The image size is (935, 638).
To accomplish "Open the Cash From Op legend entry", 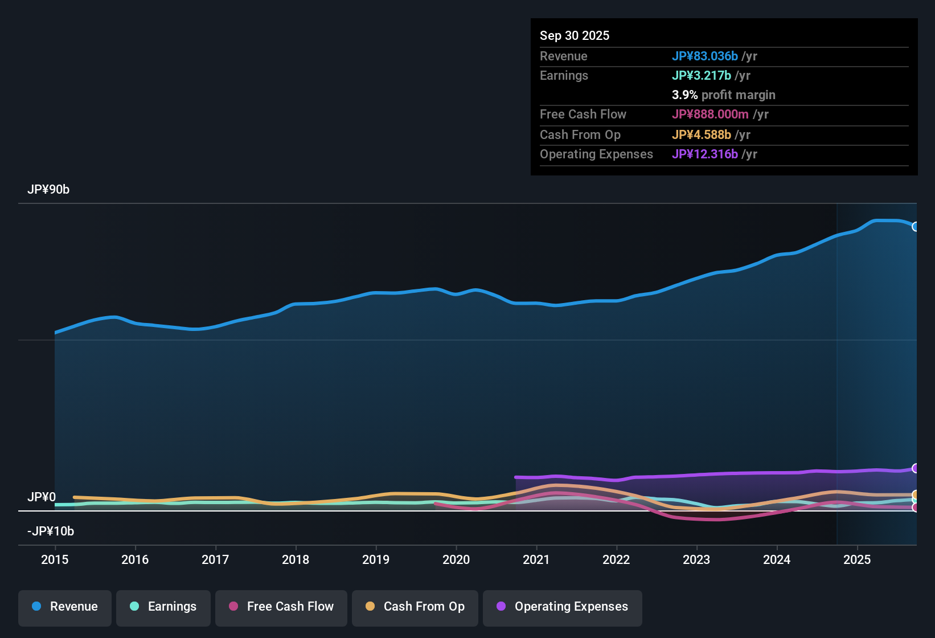I will pyautogui.click(x=415, y=607).
